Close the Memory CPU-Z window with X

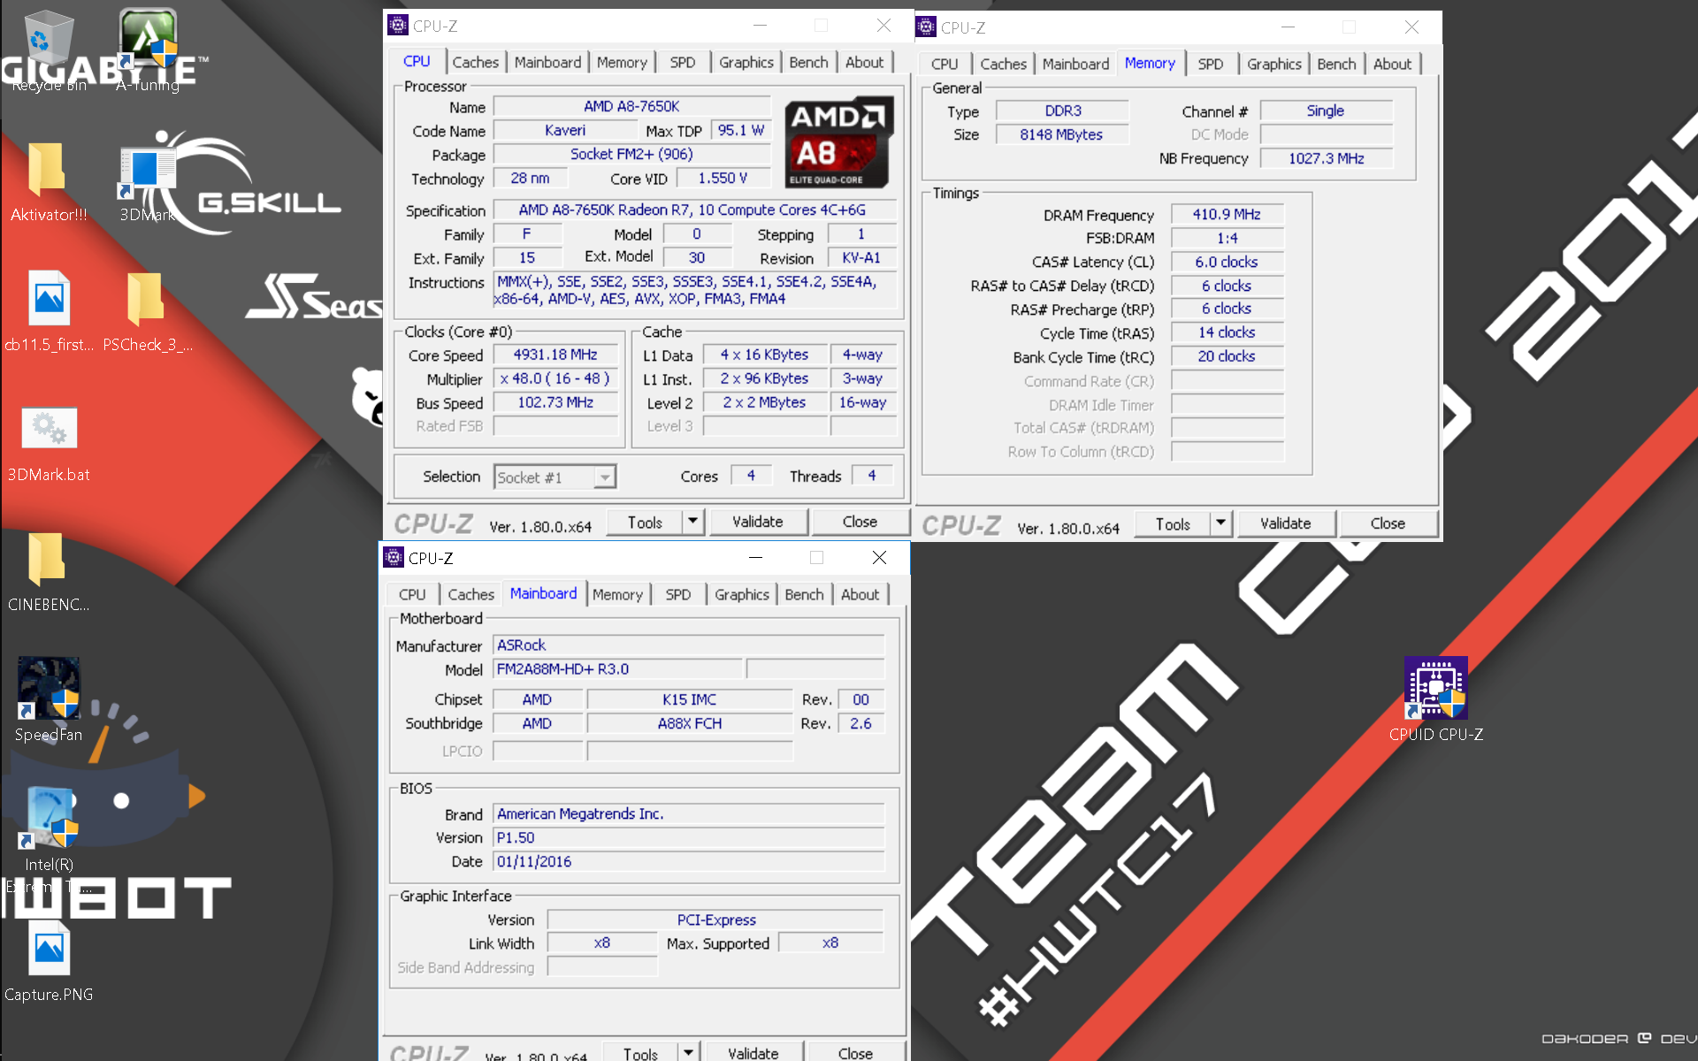coord(1412,27)
